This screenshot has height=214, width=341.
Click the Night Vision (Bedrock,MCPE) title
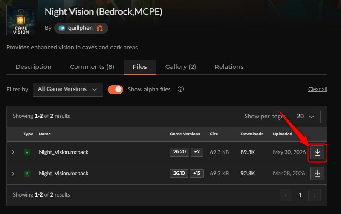pyautogui.click(x=104, y=12)
